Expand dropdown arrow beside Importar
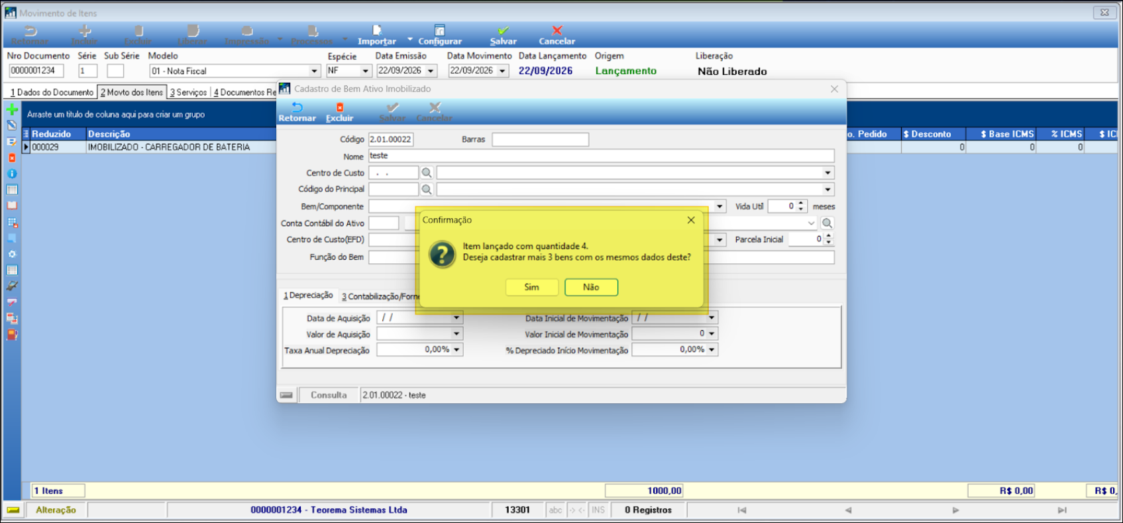Viewport: 1123px width, 523px height. point(410,40)
